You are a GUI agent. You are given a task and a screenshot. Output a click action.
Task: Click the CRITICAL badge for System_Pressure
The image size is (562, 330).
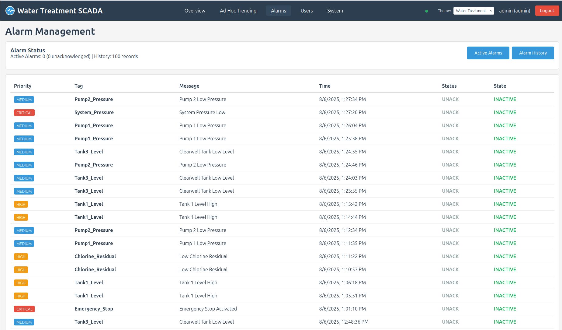(x=24, y=113)
